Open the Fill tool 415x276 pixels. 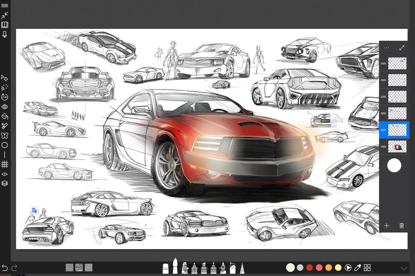(x=5, y=116)
